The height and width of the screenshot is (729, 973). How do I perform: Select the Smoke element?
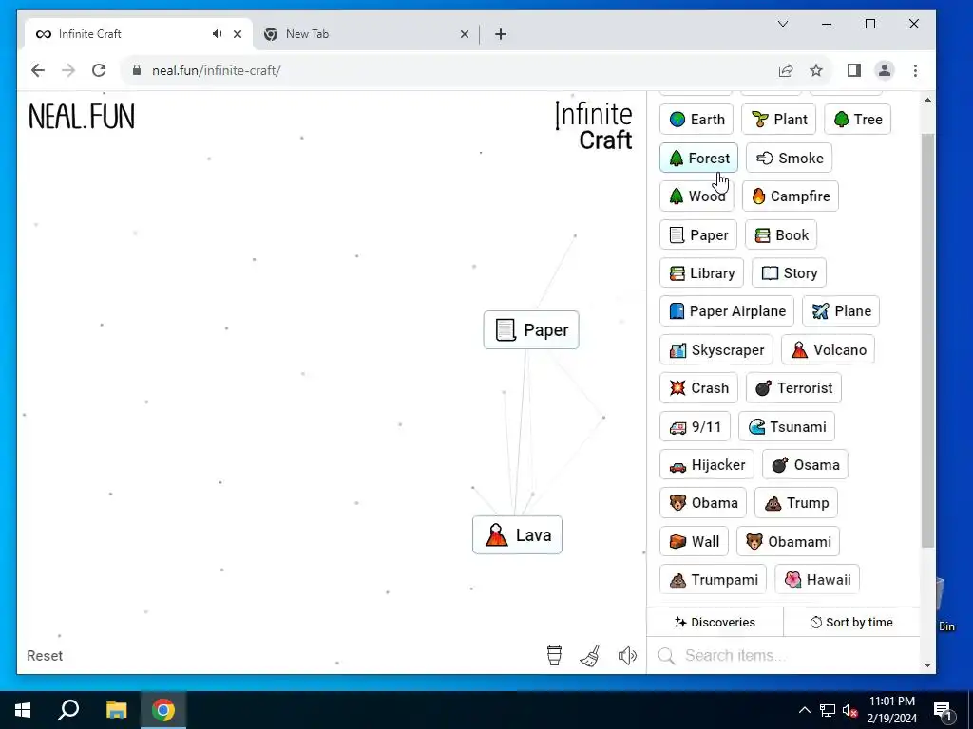pos(789,159)
